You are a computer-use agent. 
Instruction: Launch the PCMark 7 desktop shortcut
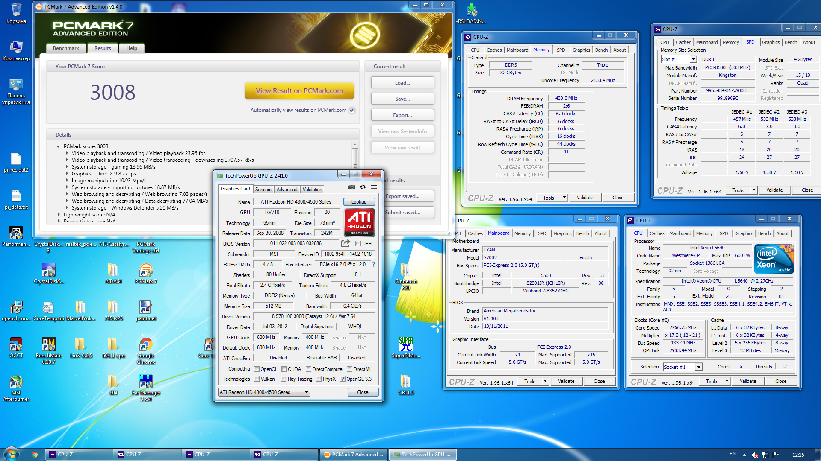[x=146, y=274]
